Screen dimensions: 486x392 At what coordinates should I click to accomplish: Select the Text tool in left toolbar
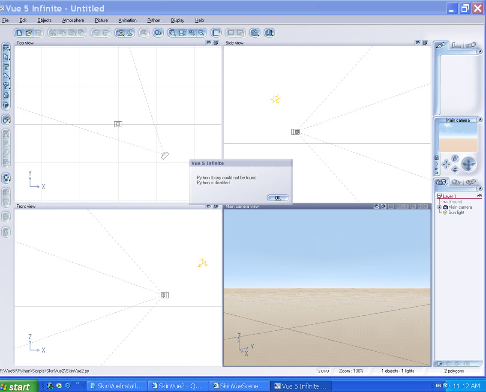point(6,67)
